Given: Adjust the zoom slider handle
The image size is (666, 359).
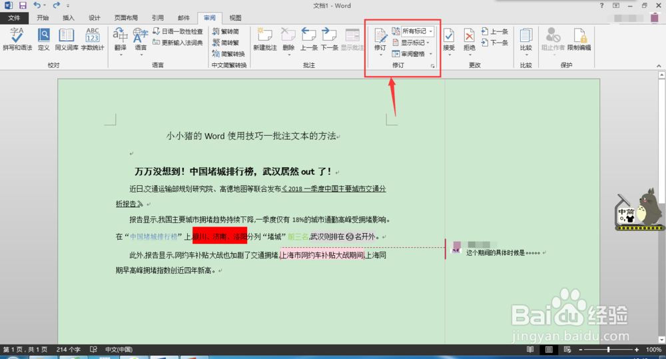Looking at the screenshot, I should click(x=609, y=349).
